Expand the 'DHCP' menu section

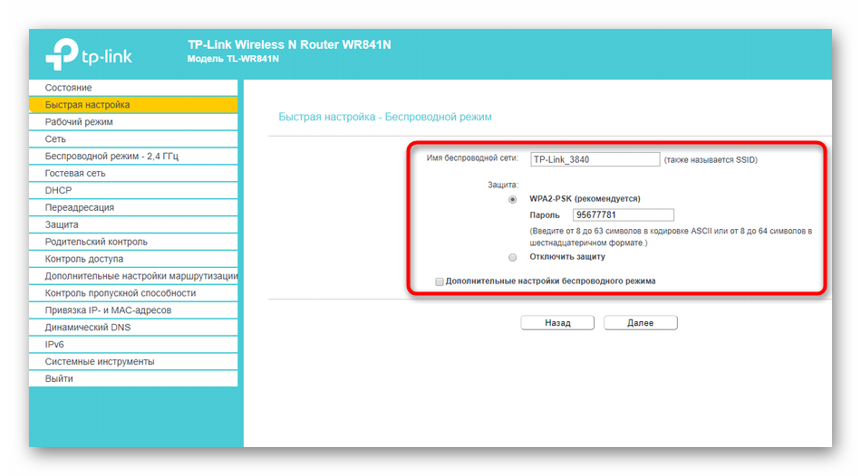pos(58,191)
